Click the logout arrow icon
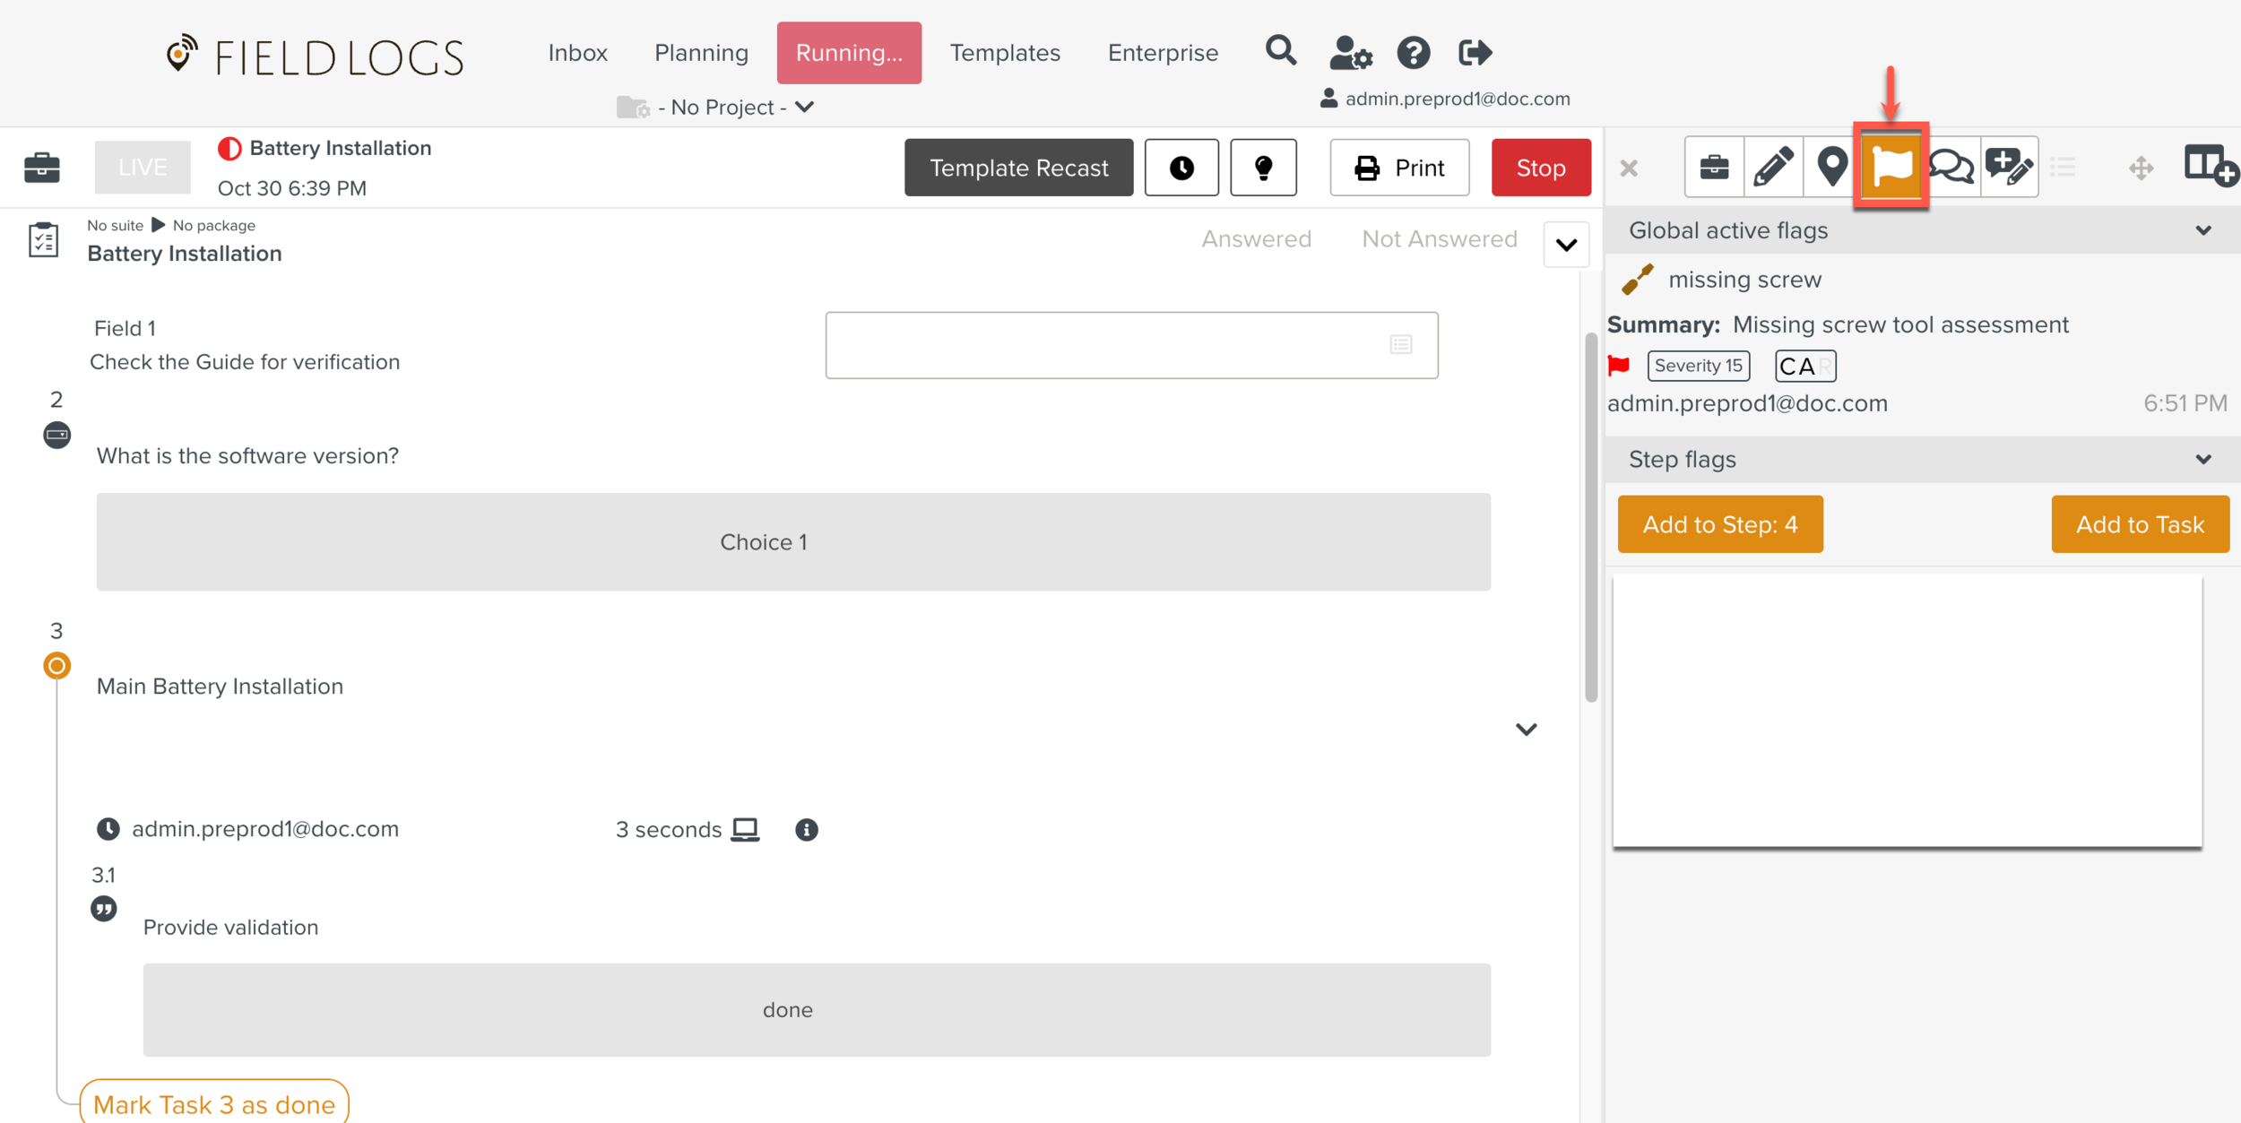 point(1475,53)
